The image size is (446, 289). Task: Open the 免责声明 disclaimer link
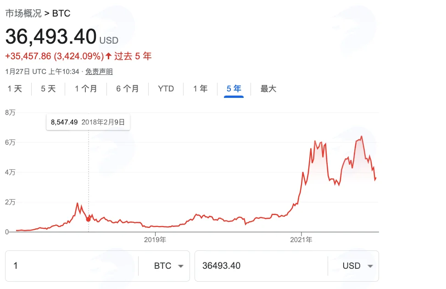tap(99, 72)
